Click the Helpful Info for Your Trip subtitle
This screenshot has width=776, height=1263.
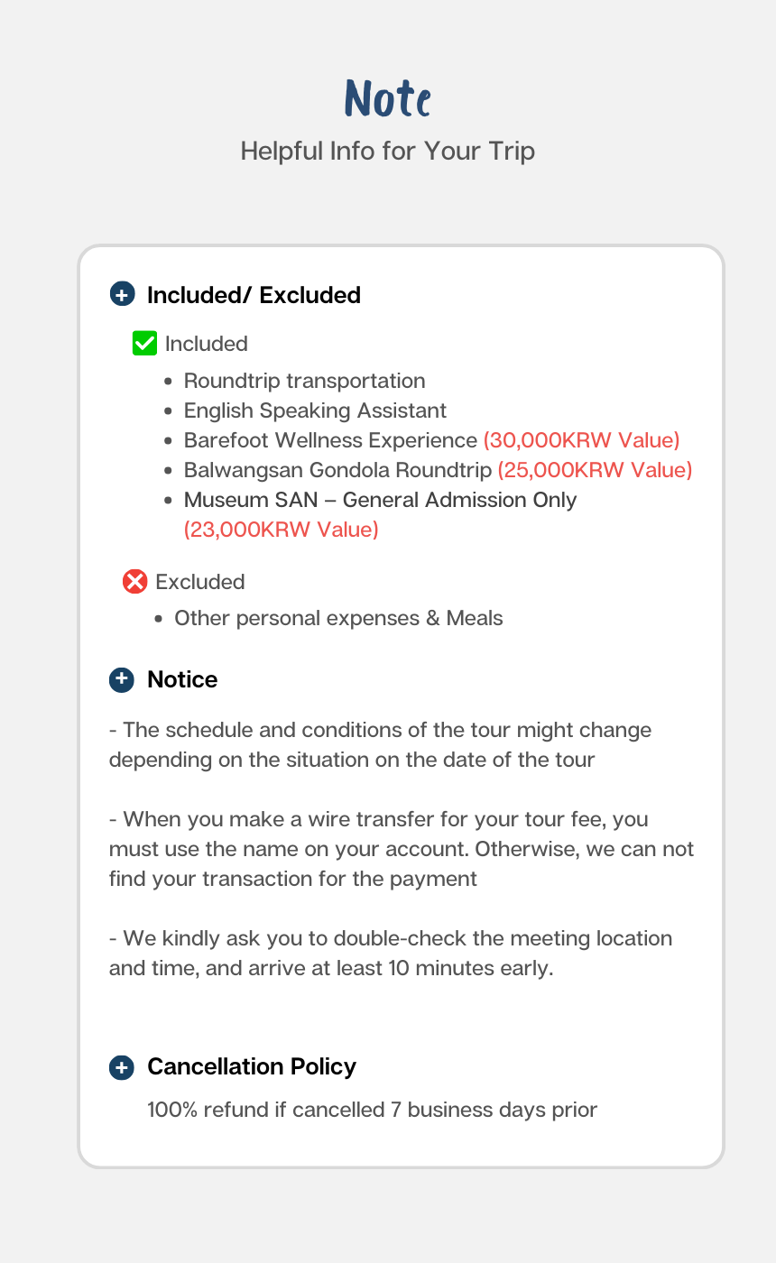(x=388, y=151)
